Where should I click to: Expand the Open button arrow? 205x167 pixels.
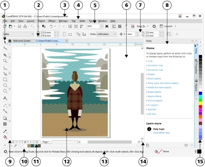pos(14,26)
